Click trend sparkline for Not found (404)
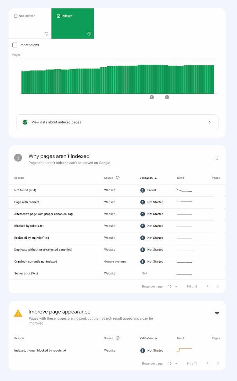This screenshot has width=237, height=381. pos(184,190)
